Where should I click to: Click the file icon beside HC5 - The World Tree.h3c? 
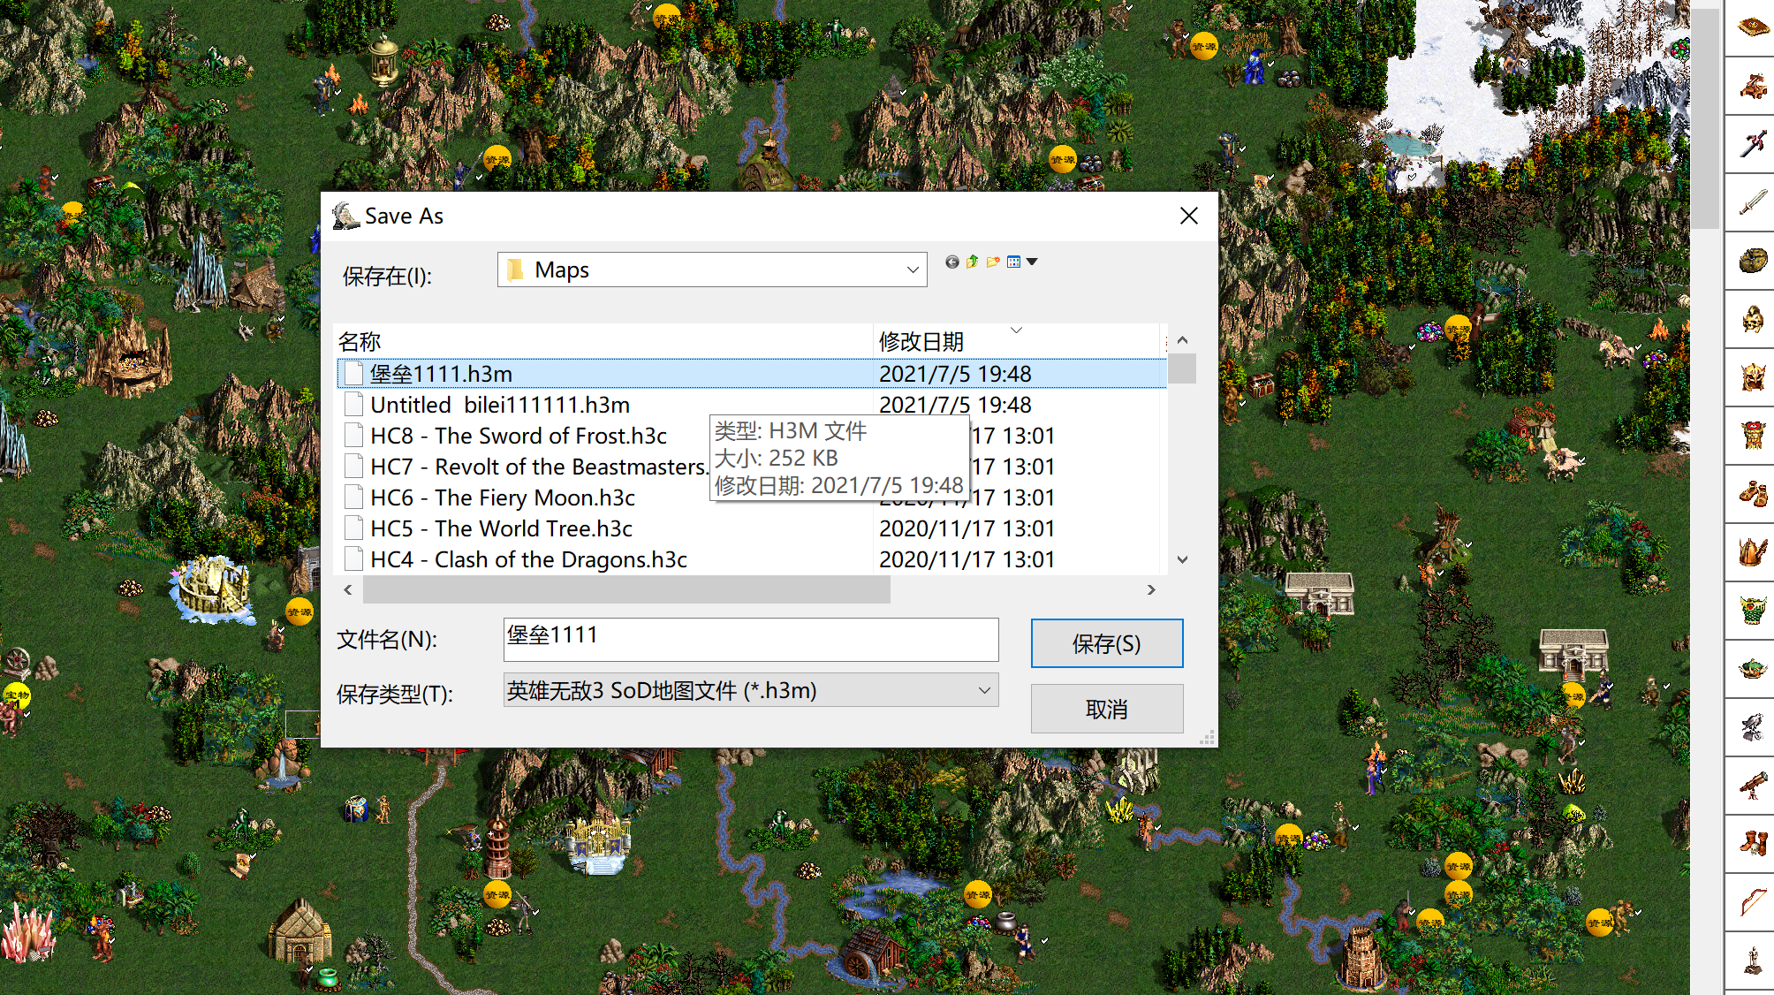point(353,528)
